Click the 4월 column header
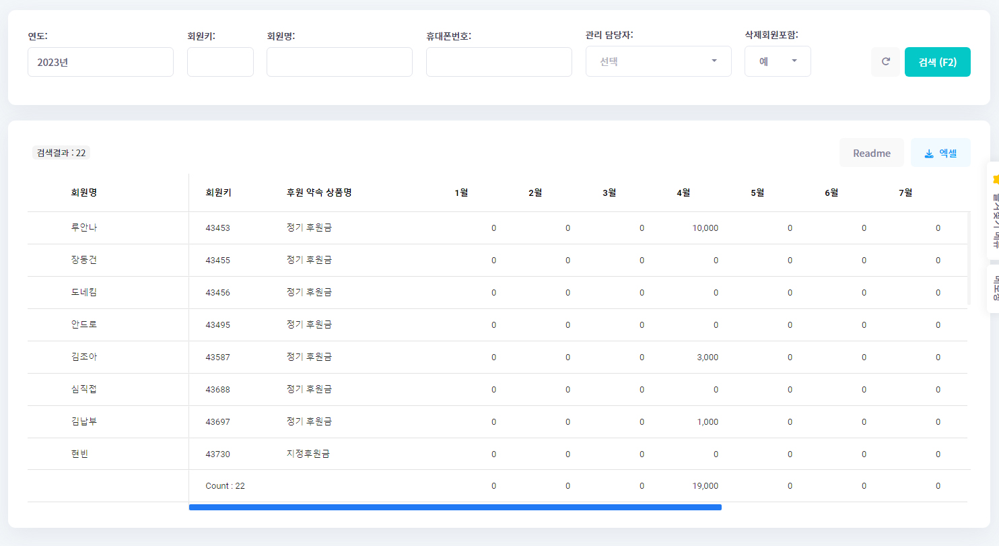 tap(683, 193)
